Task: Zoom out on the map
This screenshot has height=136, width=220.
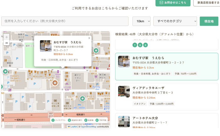Action: (7, 43)
